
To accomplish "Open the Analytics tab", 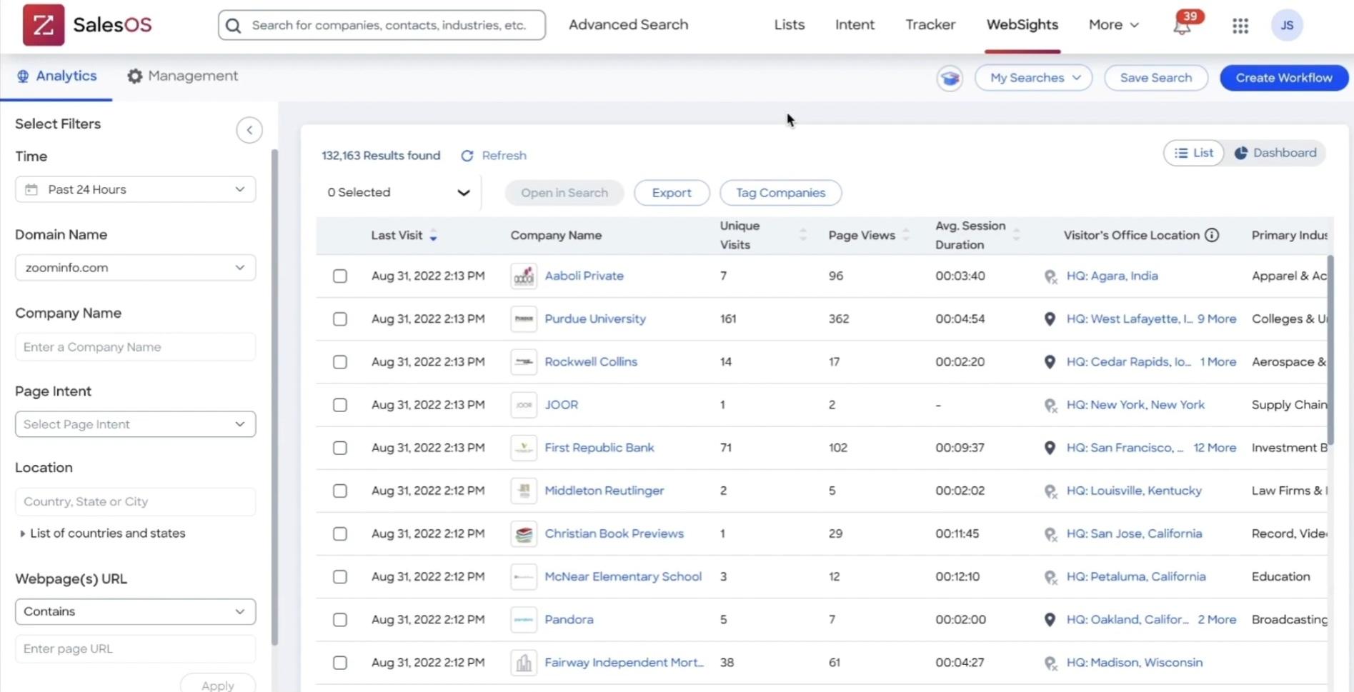I will (56, 76).
